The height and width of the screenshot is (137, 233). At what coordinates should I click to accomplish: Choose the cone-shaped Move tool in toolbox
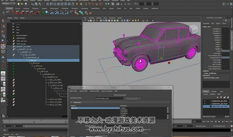tap(3, 36)
